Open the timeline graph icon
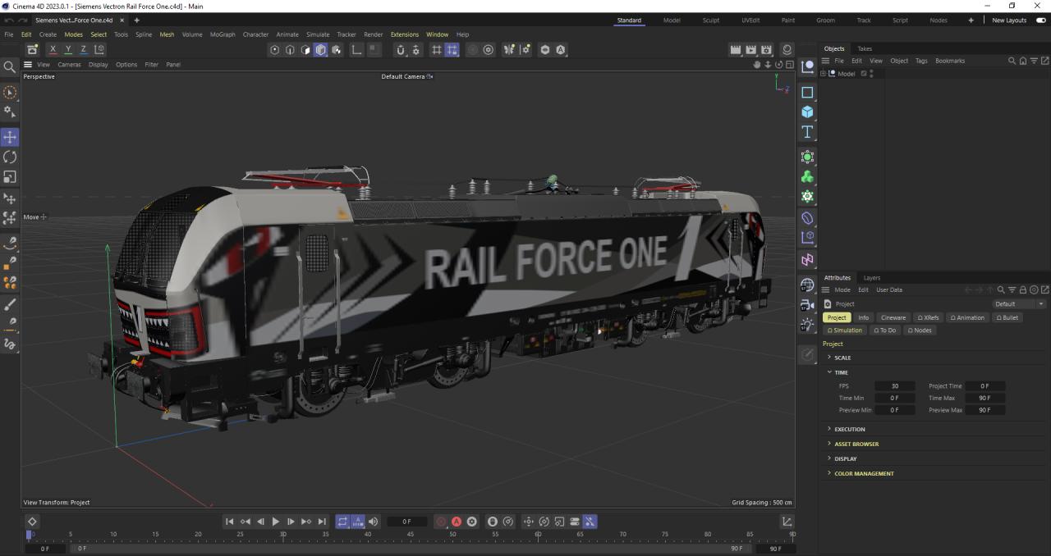 pyautogui.click(x=787, y=522)
